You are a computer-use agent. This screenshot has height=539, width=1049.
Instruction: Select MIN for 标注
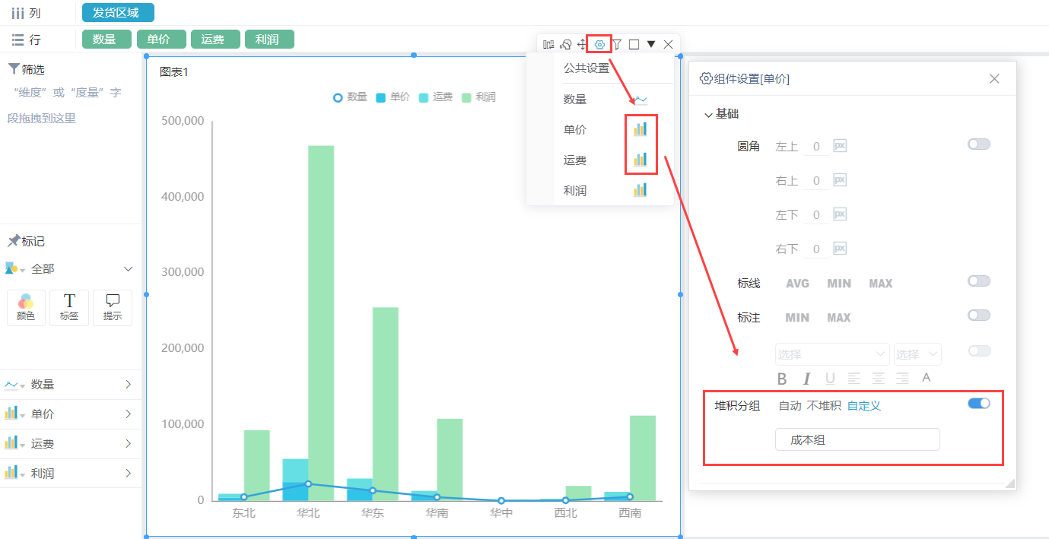tap(797, 318)
